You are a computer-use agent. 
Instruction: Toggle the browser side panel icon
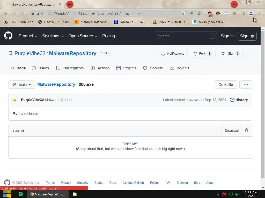(x=243, y=13)
